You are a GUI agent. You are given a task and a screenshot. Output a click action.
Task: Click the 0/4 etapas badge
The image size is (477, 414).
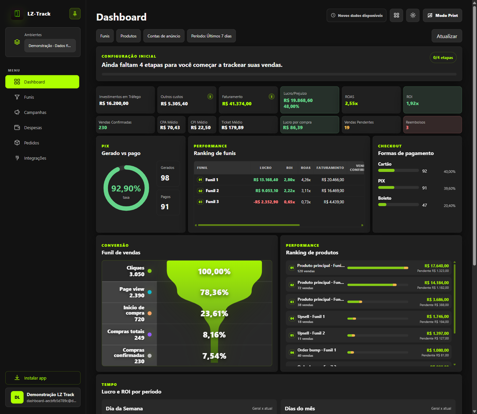[443, 58]
